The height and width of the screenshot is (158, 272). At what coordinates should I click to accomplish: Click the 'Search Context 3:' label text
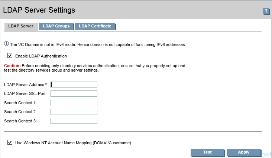[x=21, y=121]
